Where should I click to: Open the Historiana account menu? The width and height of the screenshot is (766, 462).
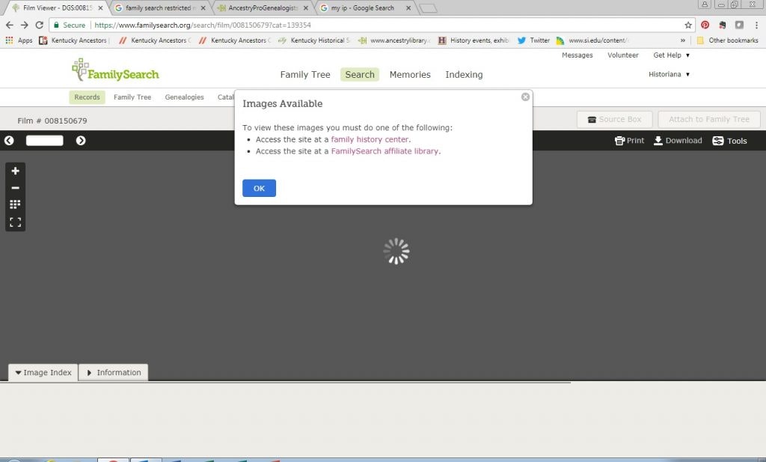pos(669,74)
